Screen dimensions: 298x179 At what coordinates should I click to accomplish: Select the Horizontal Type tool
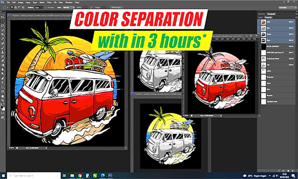[x=3, y=83]
